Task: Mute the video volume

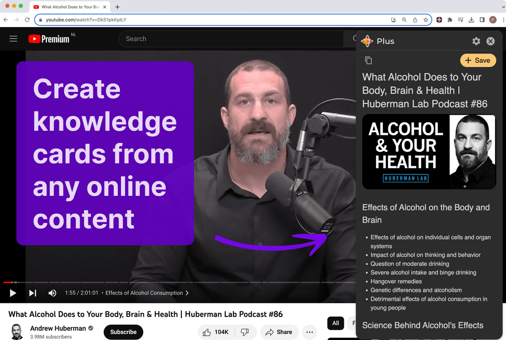Action: click(x=52, y=293)
